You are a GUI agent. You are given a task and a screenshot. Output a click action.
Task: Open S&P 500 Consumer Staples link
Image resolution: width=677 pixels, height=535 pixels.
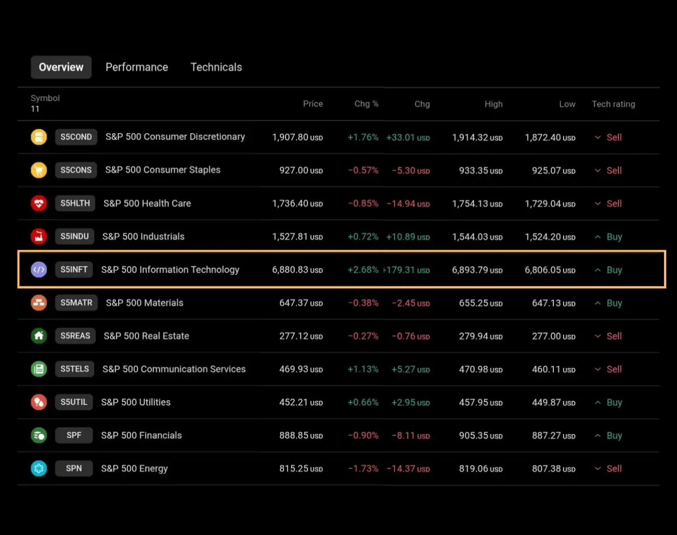pos(162,170)
